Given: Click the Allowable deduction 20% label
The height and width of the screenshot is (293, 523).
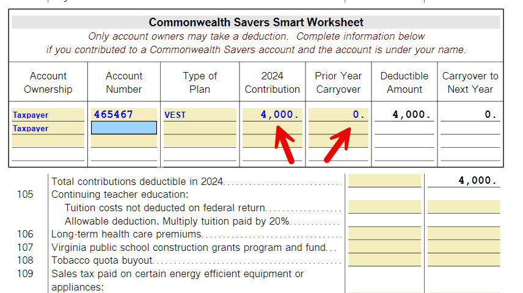Looking at the screenshot, I should (177, 221).
